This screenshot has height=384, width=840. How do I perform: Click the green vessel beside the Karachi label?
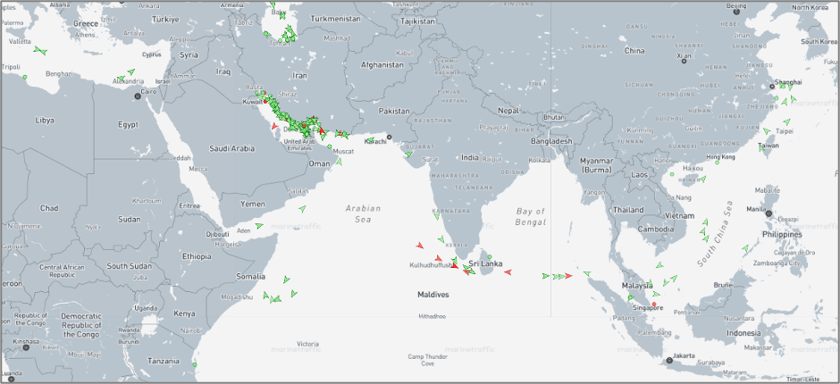pyautogui.click(x=370, y=140)
